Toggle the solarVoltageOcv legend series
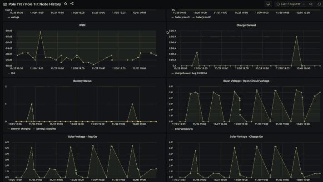Screen dimensions: 323x182 pyautogui.click(x=184, y=129)
